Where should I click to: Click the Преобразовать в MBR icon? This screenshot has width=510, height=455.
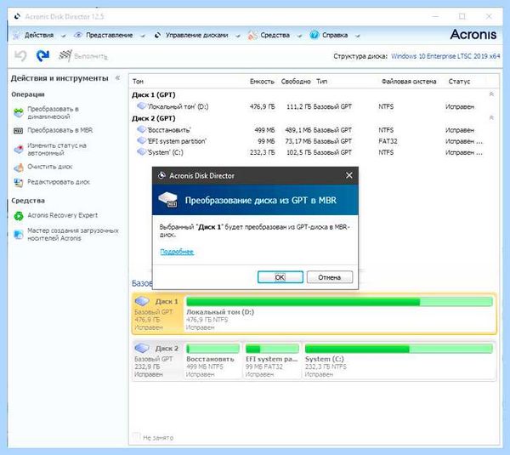(x=18, y=130)
